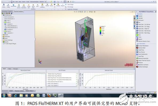Add an Enclosure SmartPart
The height and width of the screenshot is (106, 158).
[x=140, y=20]
